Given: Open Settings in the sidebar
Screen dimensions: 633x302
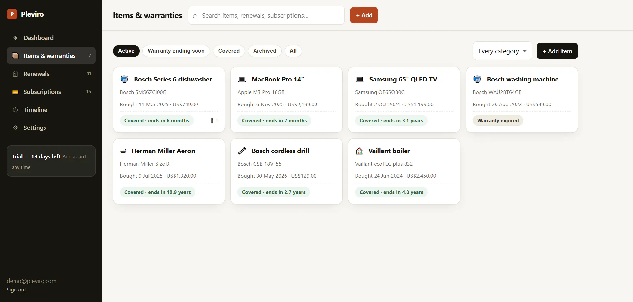Looking at the screenshot, I should 51,128.
